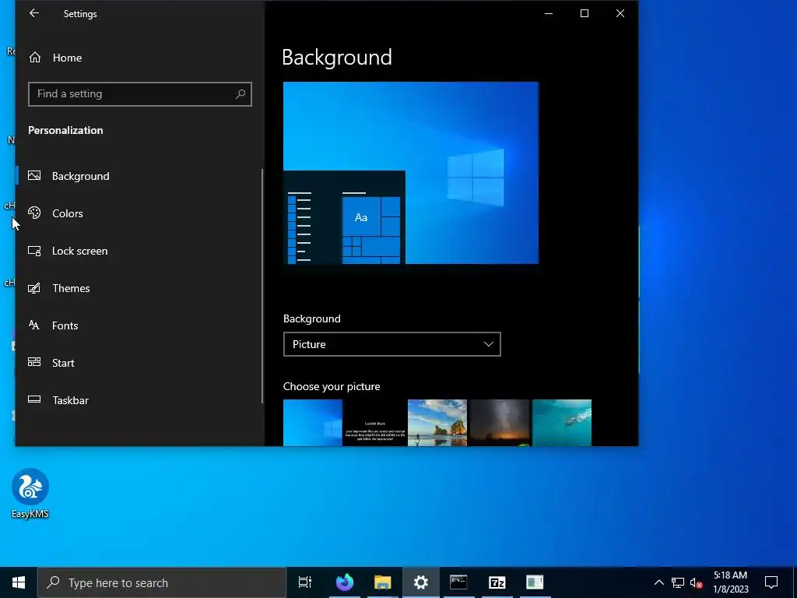Open File Explorer from the taskbar
Screen dimensions: 797x598
pyautogui.click(x=383, y=582)
